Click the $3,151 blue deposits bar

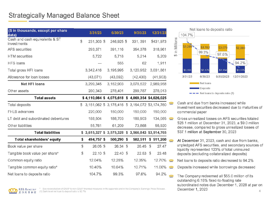coord(187,66)
